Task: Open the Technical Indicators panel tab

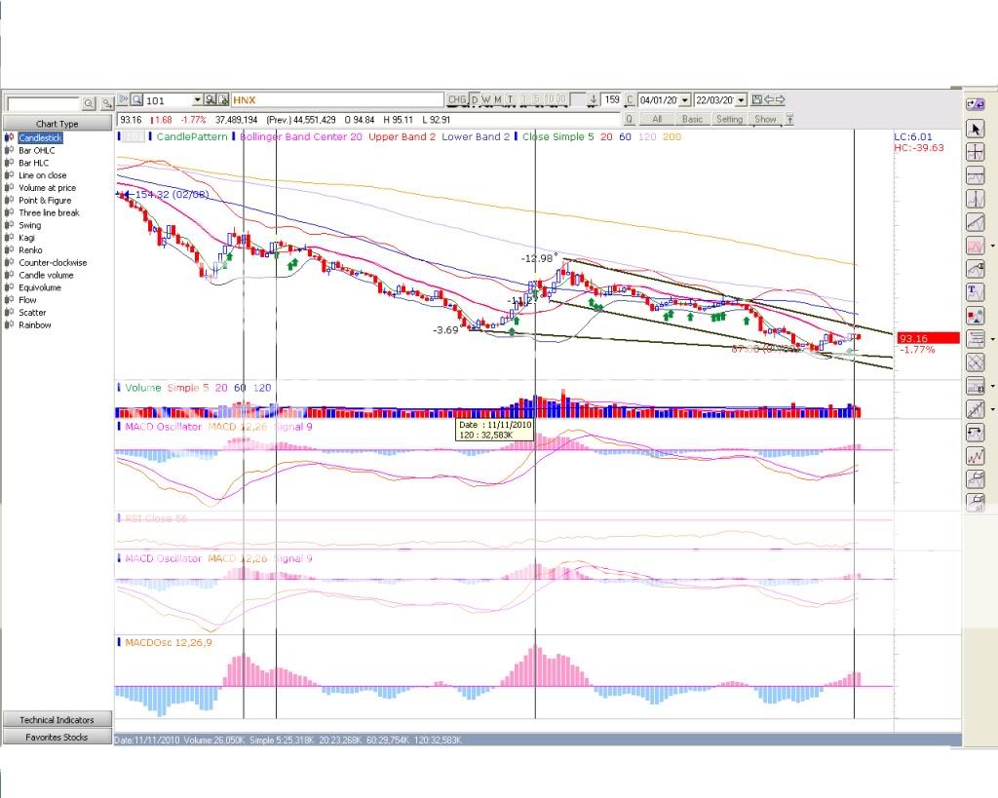Action: pos(57,720)
